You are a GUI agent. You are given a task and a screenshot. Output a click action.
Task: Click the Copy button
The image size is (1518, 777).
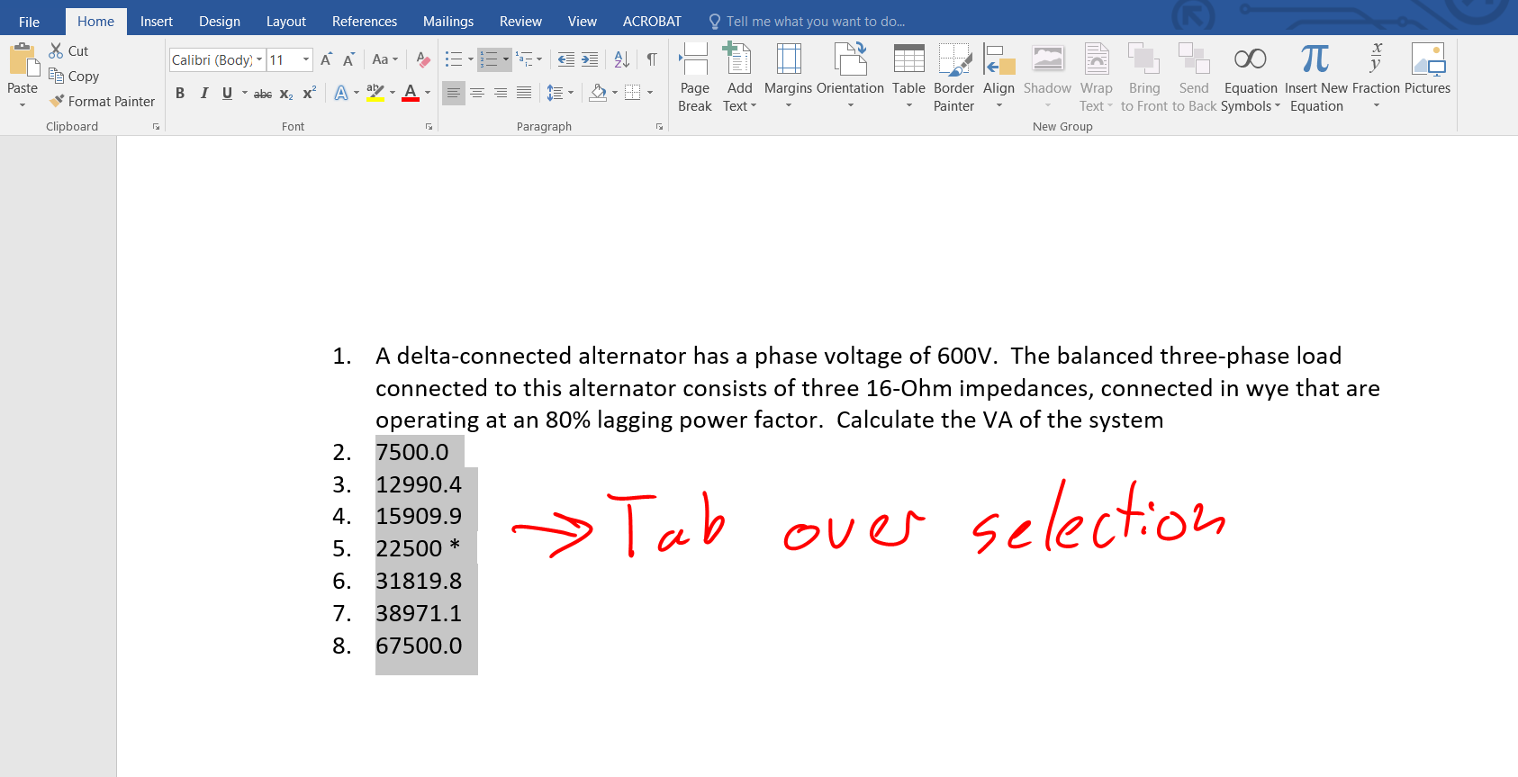coord(74,77)
